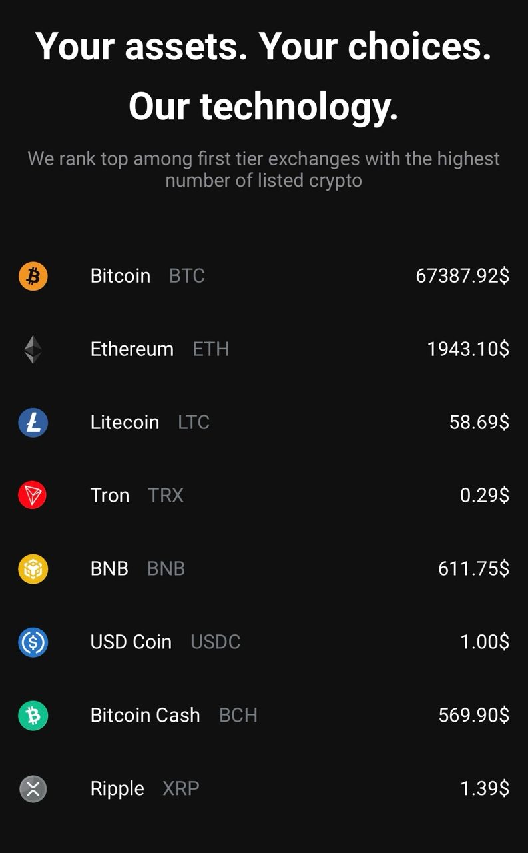Click the BTC price 67387.92$

pyautogui.click(x=462, y=275)
